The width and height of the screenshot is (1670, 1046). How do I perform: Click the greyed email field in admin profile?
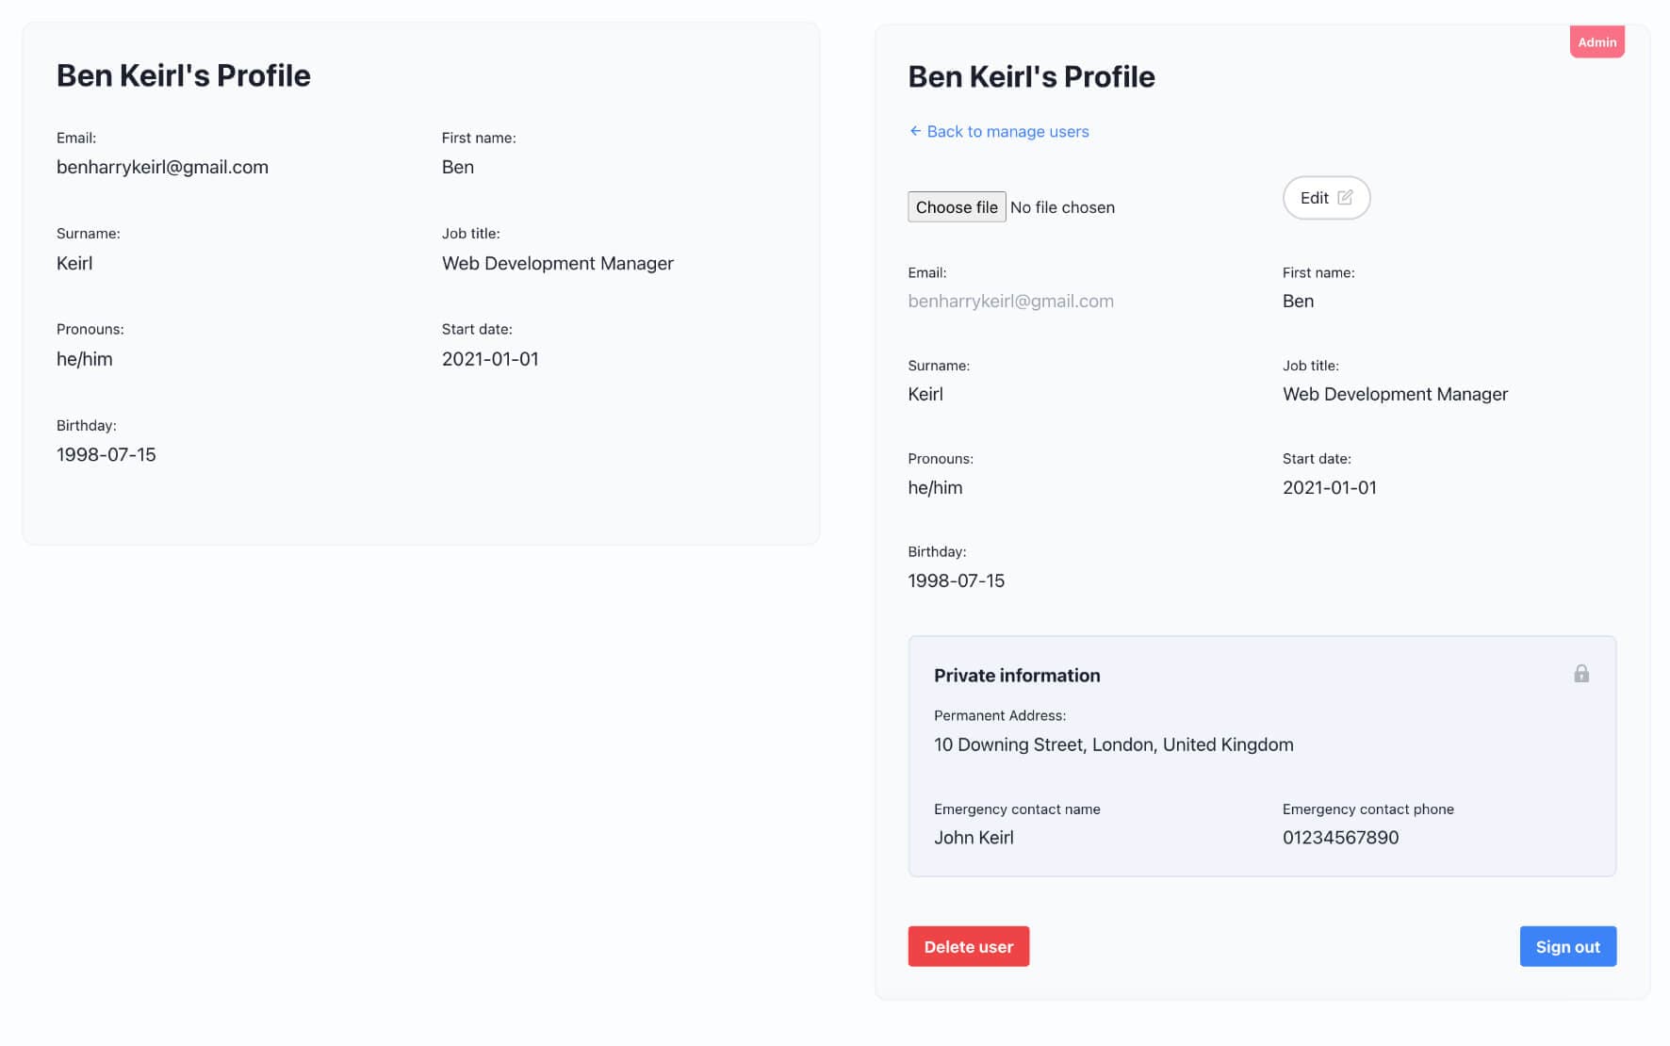click(1010, 302)
